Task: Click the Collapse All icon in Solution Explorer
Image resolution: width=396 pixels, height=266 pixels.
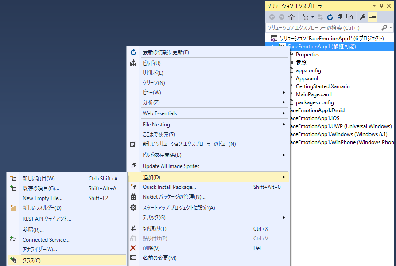Action: coord(340,17)
